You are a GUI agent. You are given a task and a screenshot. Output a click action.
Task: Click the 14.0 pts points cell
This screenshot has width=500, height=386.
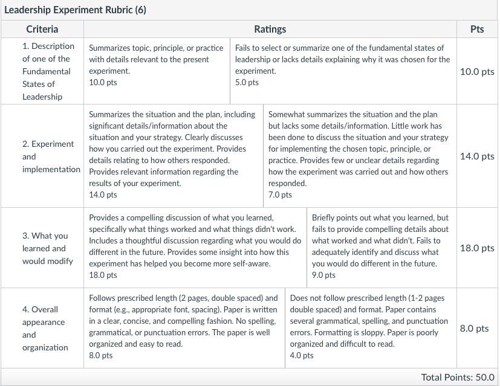pos(477,156)
